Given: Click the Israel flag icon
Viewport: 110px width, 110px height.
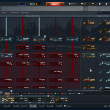Looking at the screenshot, I should click(79, 94).
